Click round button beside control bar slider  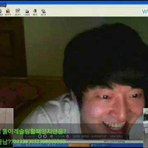[x=67, y=136]
